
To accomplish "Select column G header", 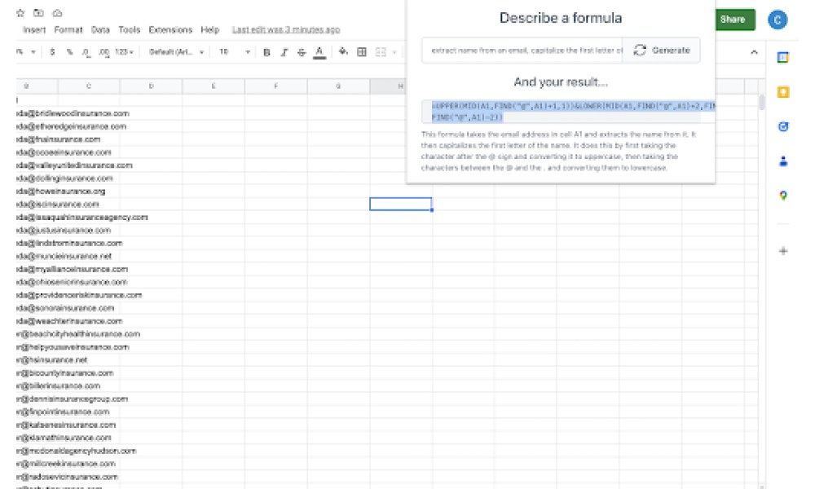I will [338, 86].
